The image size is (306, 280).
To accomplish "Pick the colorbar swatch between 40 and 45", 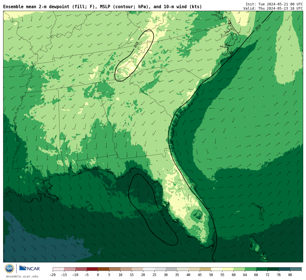I will click(194, 269).
